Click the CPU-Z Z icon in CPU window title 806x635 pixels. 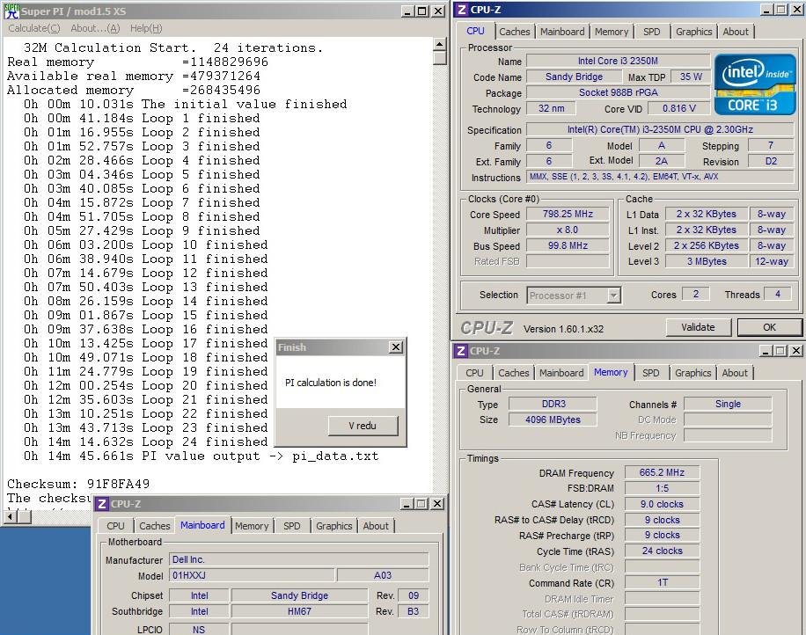click(x=462, y=10)
